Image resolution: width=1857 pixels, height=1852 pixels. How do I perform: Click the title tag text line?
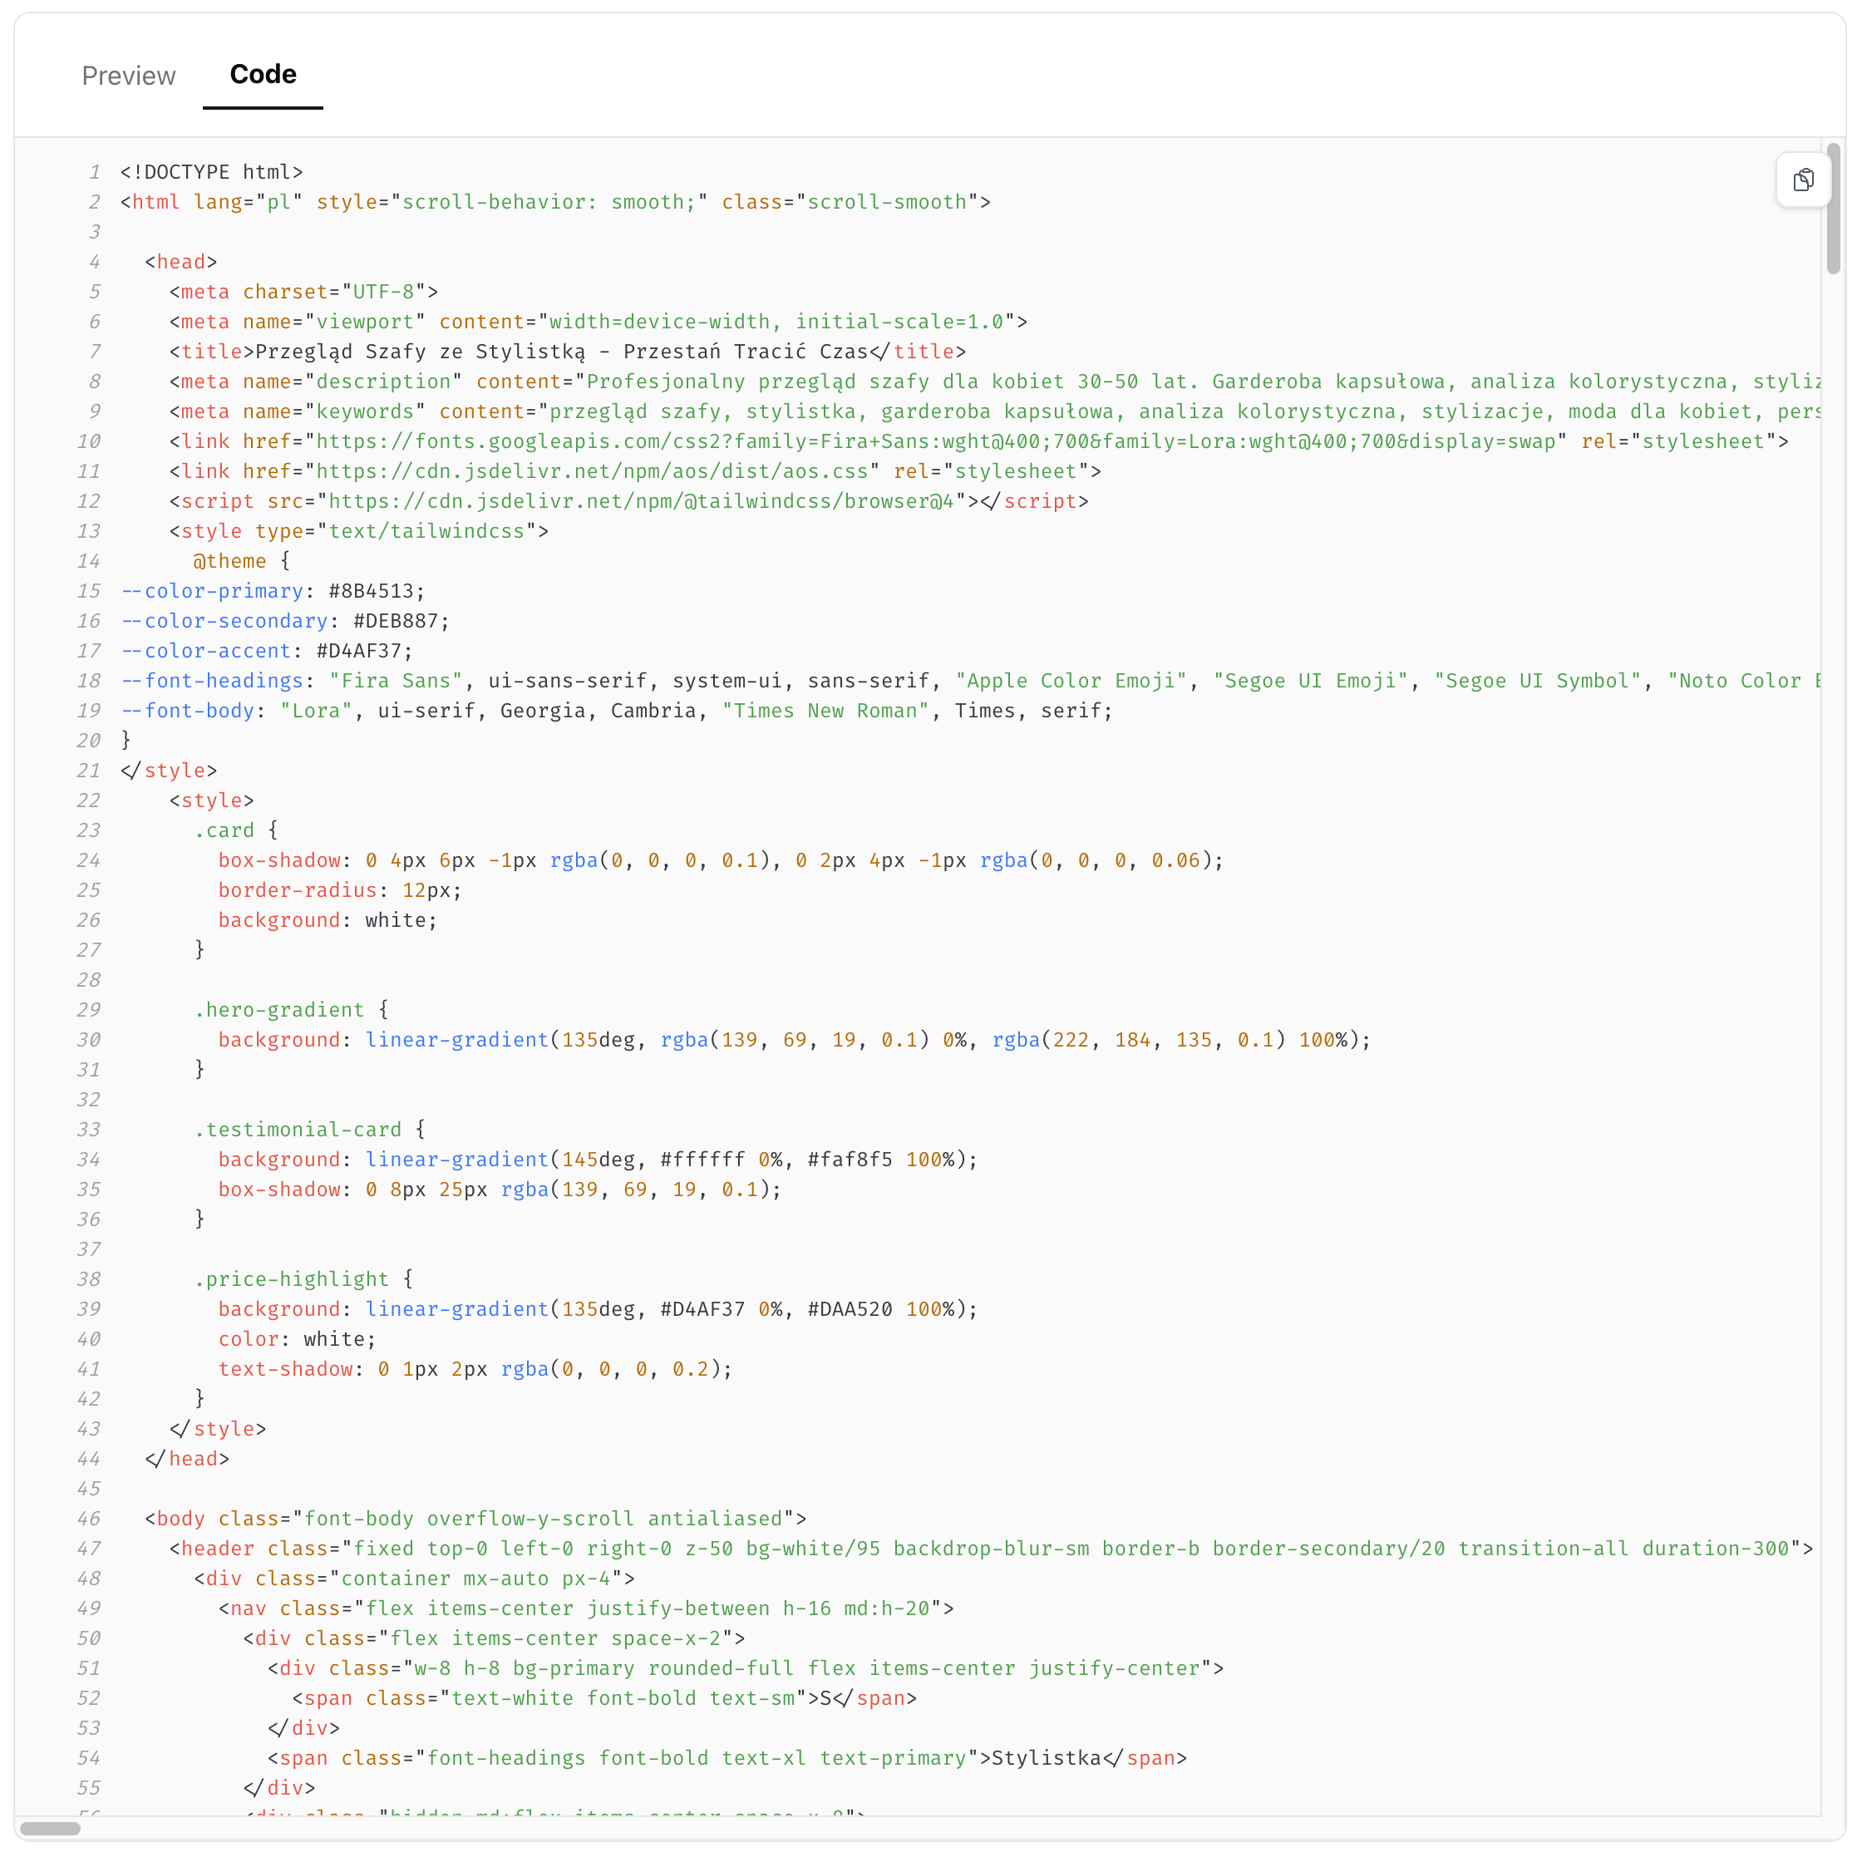[568, 352]
